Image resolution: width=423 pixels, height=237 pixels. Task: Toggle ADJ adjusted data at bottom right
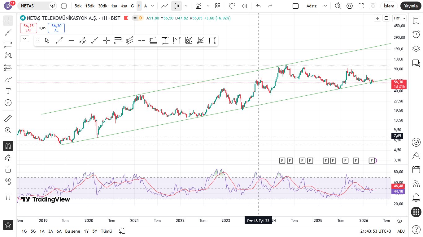point(401,231)
